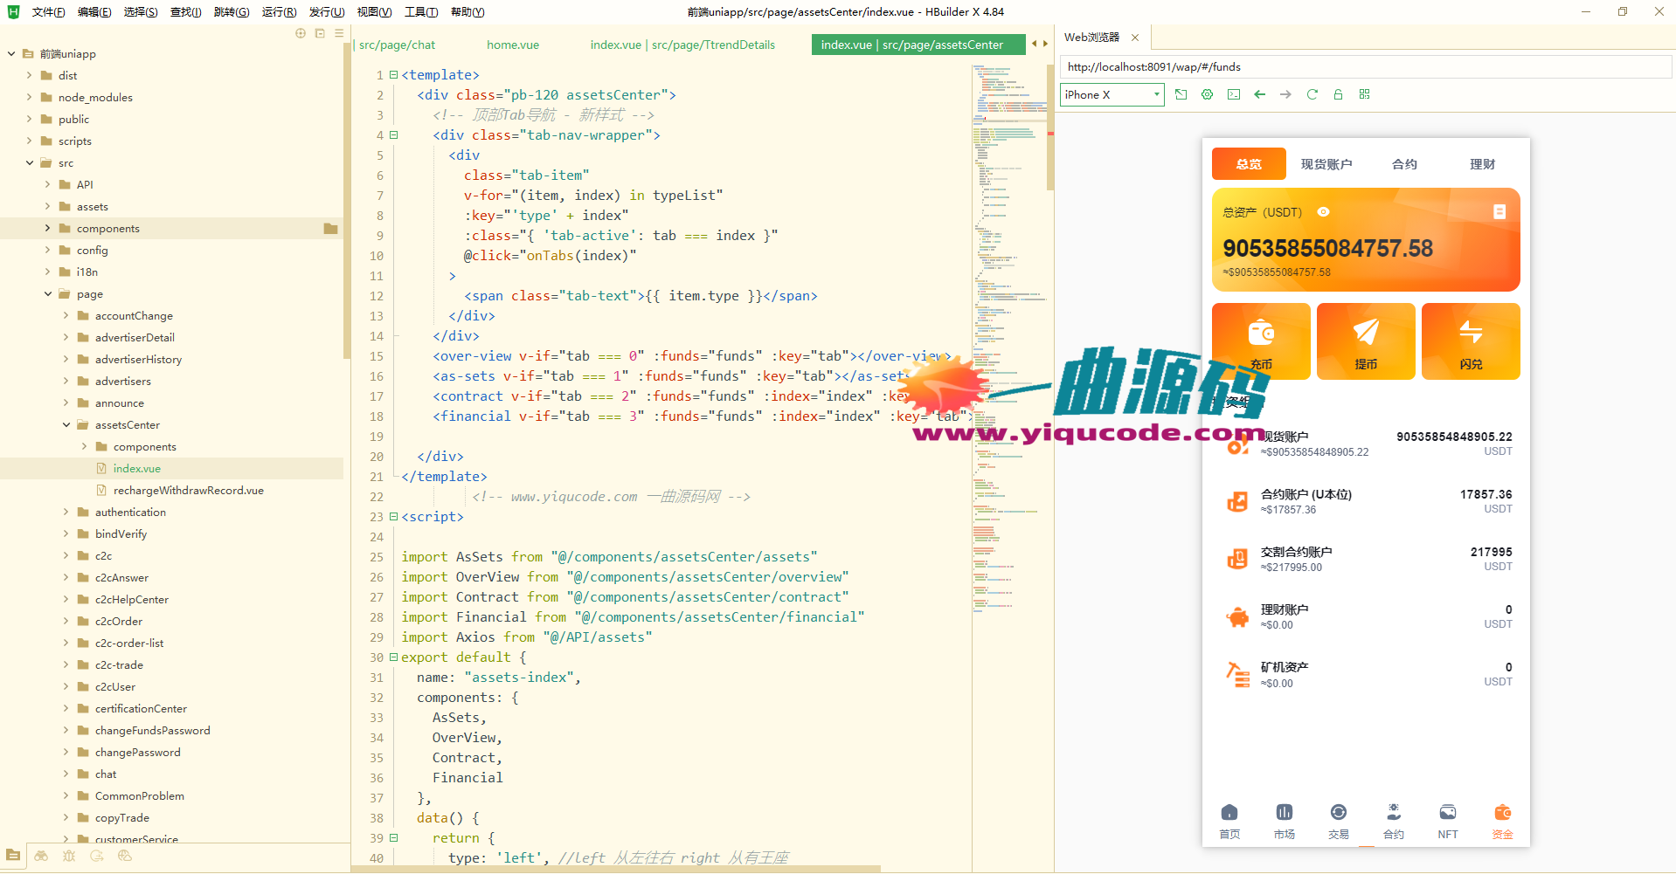1676x874 pixels.
Task: Open browser settings gear in preview toolbar
Action: (x=1207, y=94)
